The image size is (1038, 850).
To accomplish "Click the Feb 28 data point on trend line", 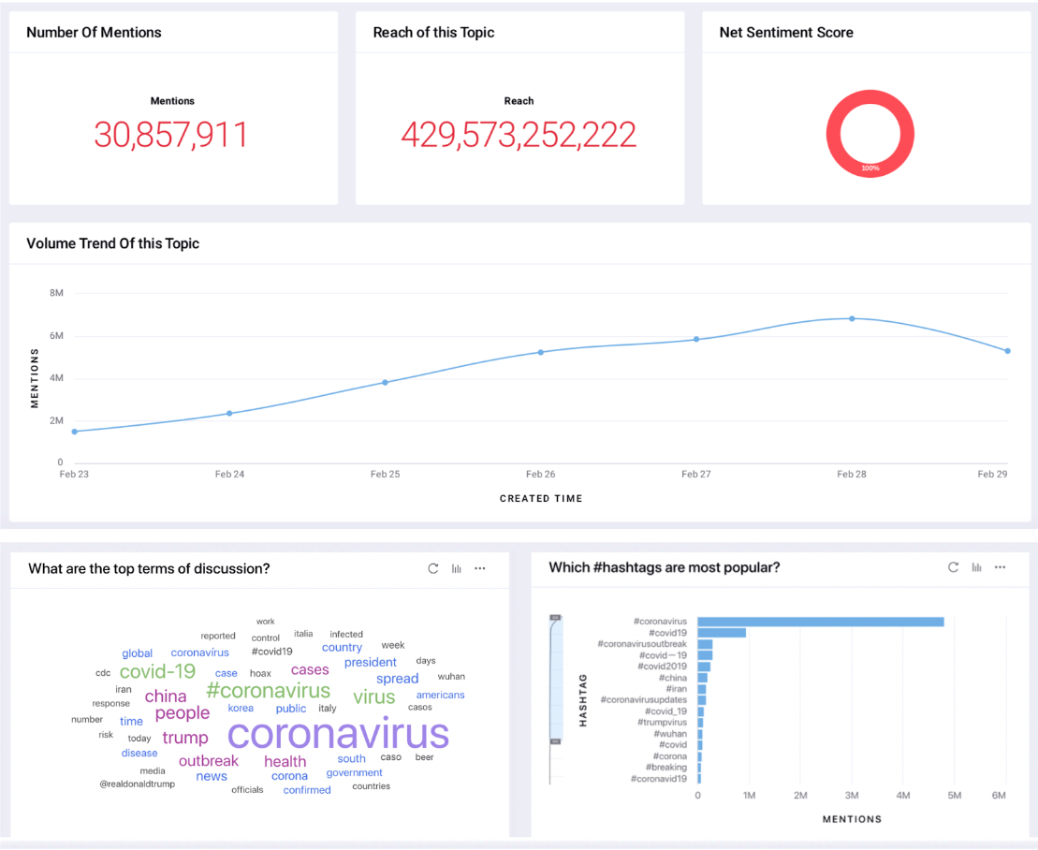I will [x=852, y=318].
